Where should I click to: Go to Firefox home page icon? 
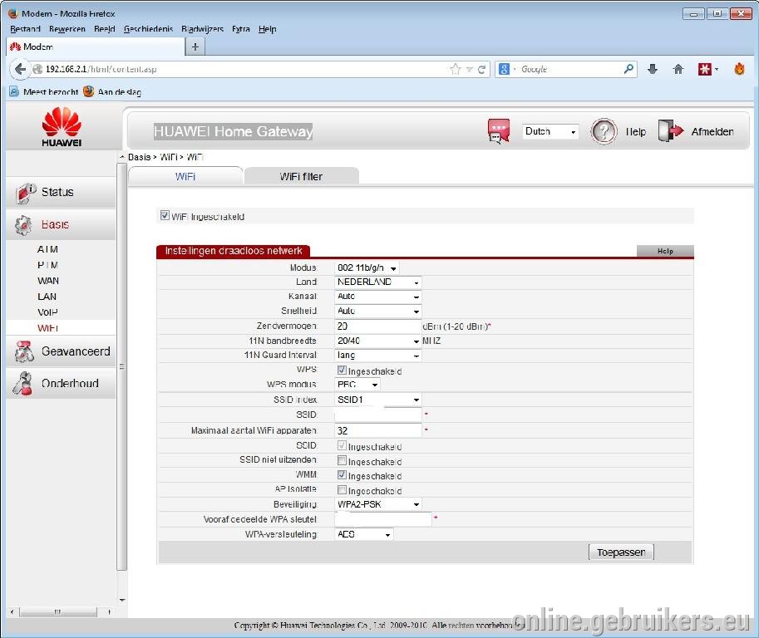[678, 69]
